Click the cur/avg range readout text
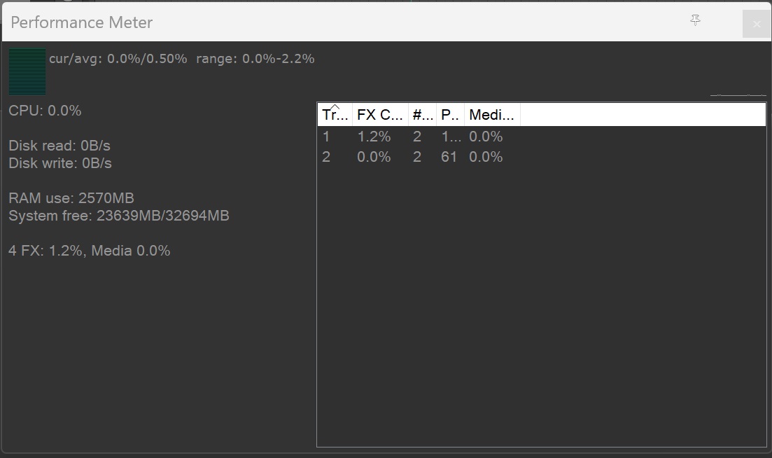This screenshot has width=772, height=458. (181, 59)
